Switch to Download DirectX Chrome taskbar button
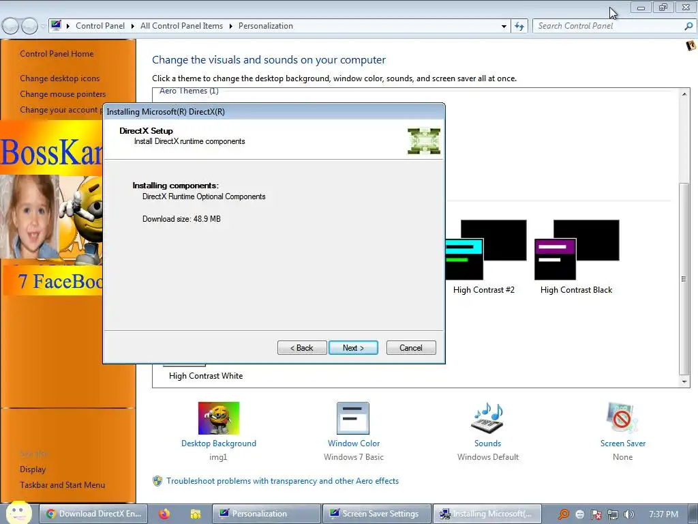 (x=94, y=514)
